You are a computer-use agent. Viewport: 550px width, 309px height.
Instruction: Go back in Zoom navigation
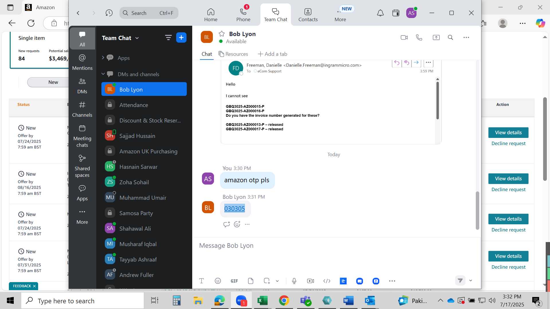click(x=78, y=13)
